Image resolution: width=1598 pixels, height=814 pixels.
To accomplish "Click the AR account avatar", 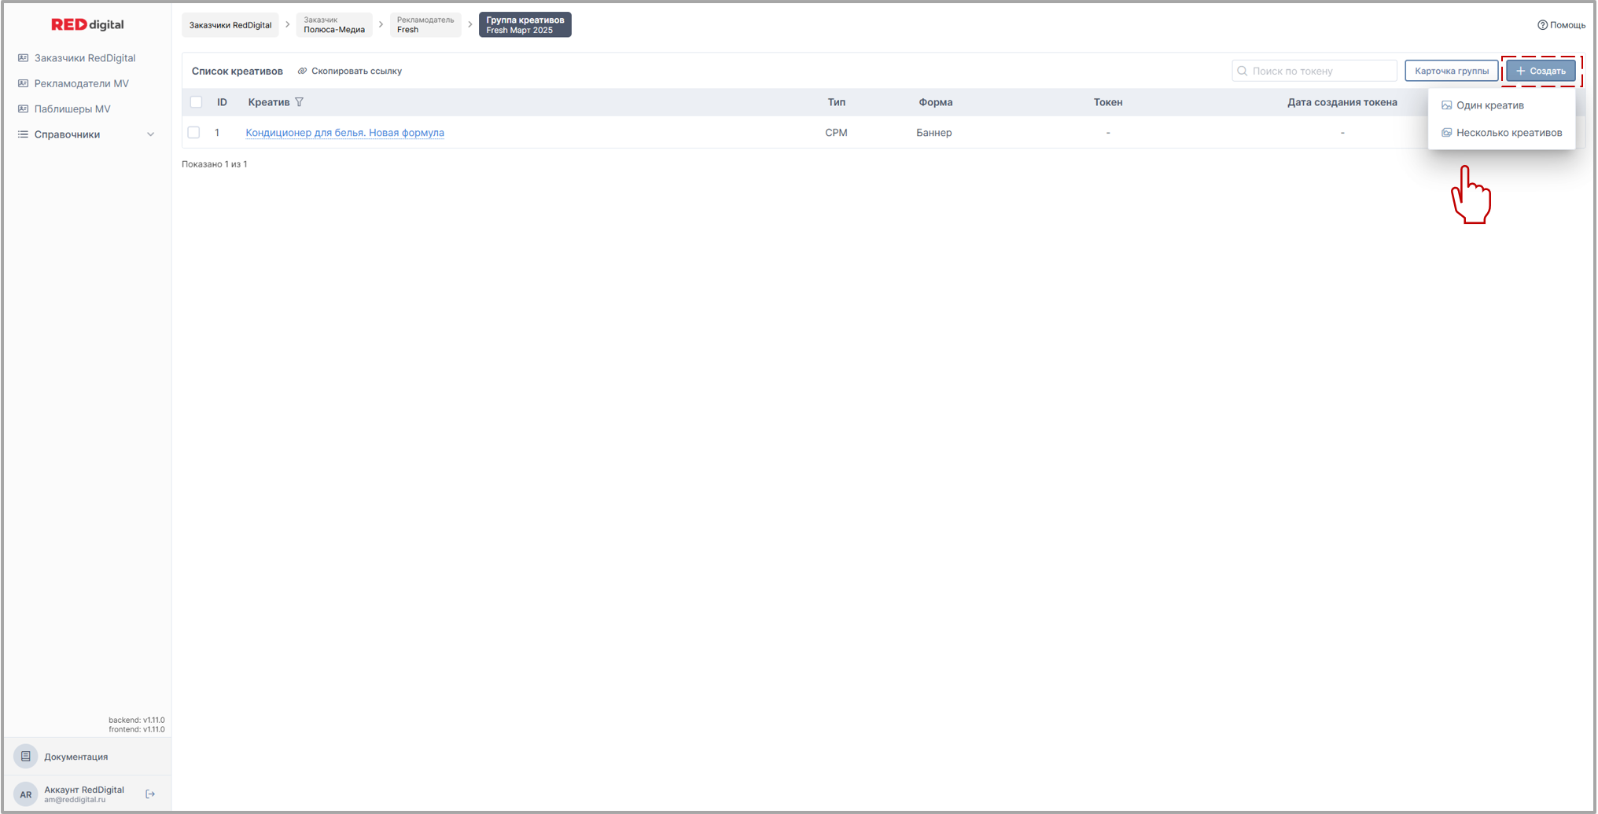I will [x=26, y=794].
